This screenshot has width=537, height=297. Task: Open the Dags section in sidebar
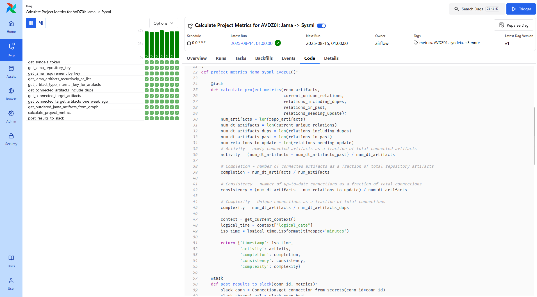click(11, 50)
